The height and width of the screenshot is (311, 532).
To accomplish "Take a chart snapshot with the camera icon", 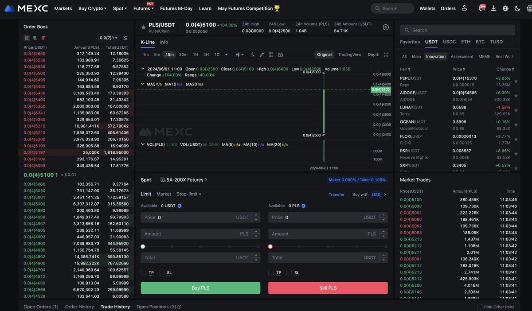I will coord(280,54).
